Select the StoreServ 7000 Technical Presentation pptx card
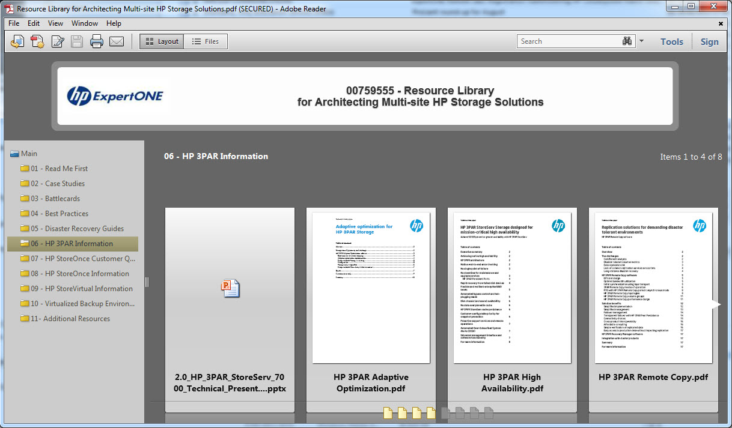 pyautogui.click(x=230, y=310)
